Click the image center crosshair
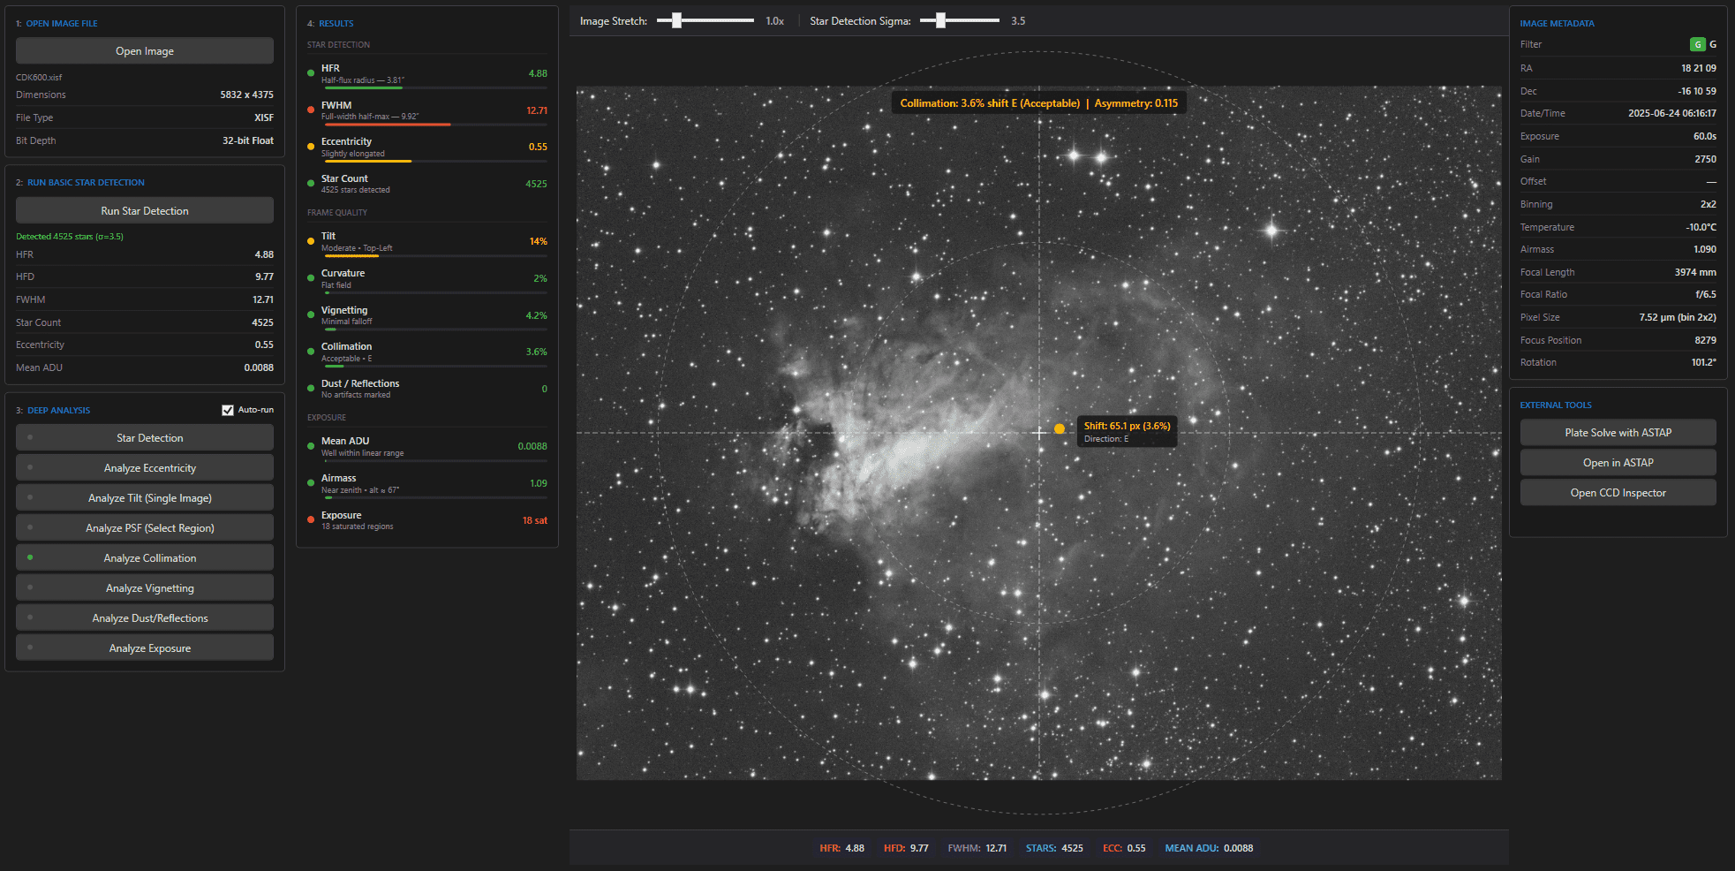This screenshot has width=1735, height=871. (x=1039, y=433)
